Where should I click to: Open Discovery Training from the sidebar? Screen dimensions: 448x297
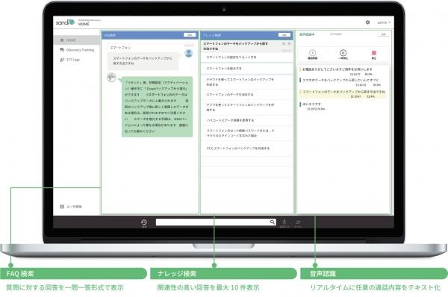(77, 50)
